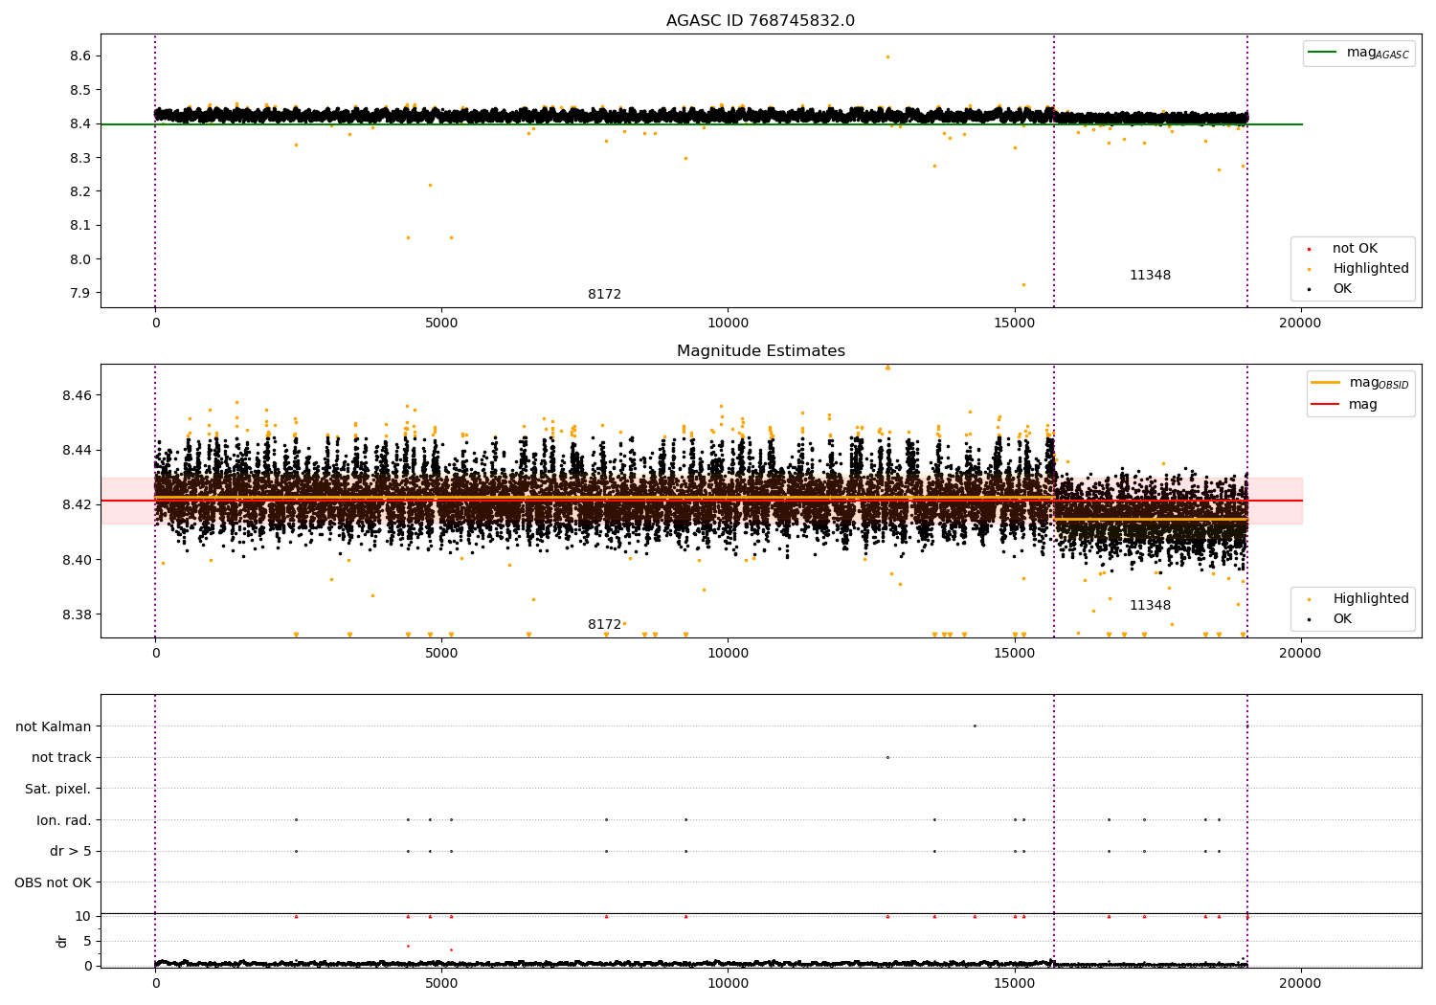Click the lowest orange outlier near 7.9 in top plot
1436x1005 pixels.
[x=1023, y=284]
